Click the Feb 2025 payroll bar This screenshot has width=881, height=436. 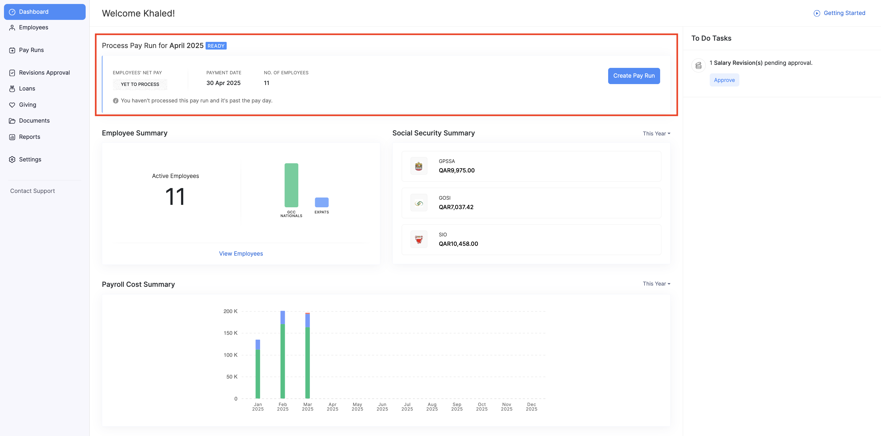282,359
